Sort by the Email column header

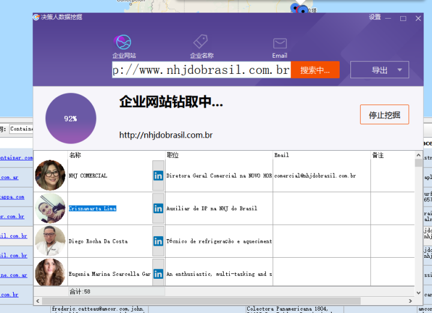pos(322,155)
